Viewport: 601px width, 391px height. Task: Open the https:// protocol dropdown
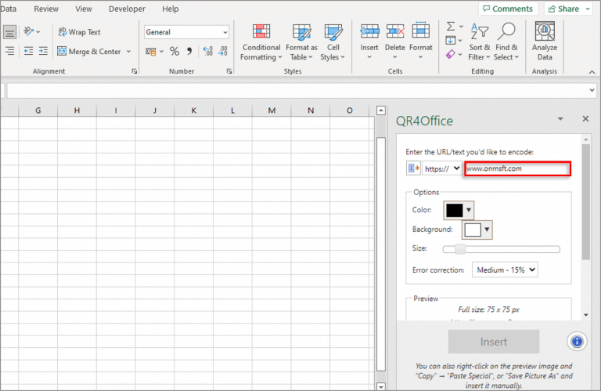click(x=442, y=168)
